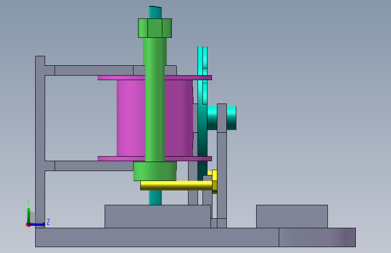
Task: Select the green hex nut atop the shaft
Action: point(155,28)
